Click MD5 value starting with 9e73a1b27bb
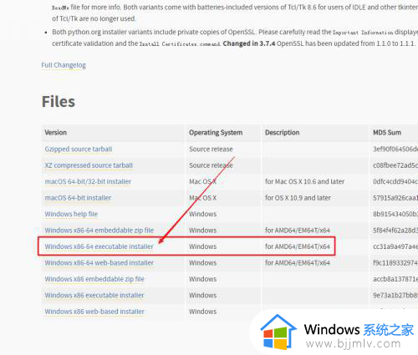The width and height of the screenshot is (418, 355). pyautogui.click(x=395, y=295)
